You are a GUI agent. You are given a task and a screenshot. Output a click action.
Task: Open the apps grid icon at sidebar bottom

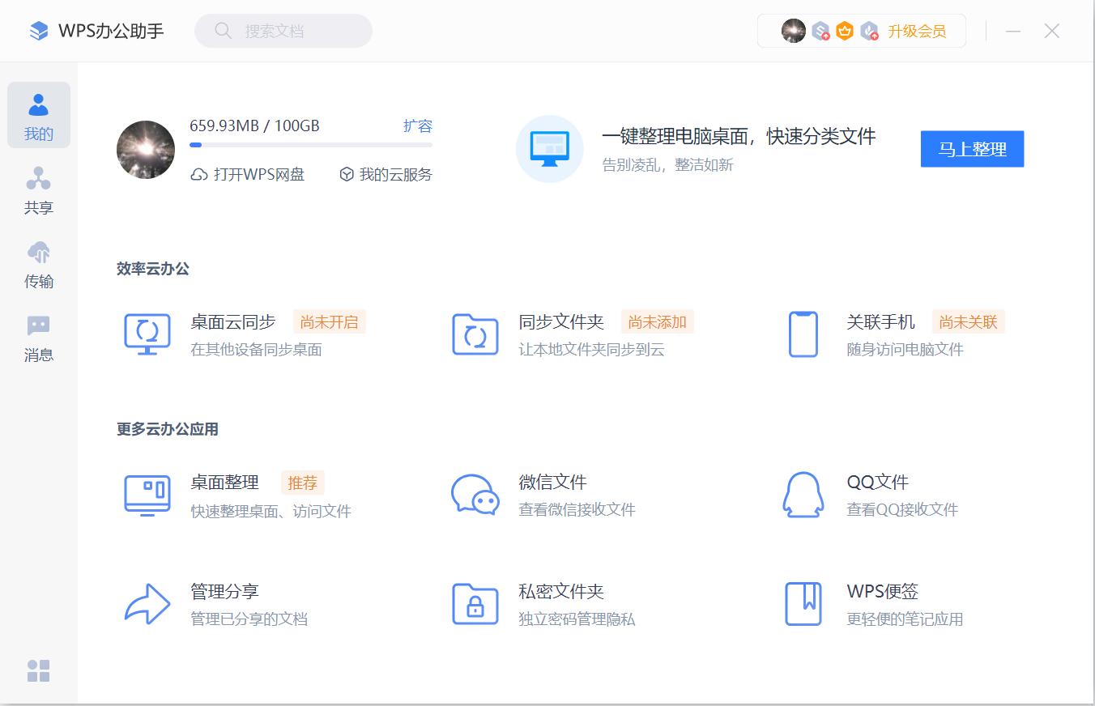[x=38, y=671]
